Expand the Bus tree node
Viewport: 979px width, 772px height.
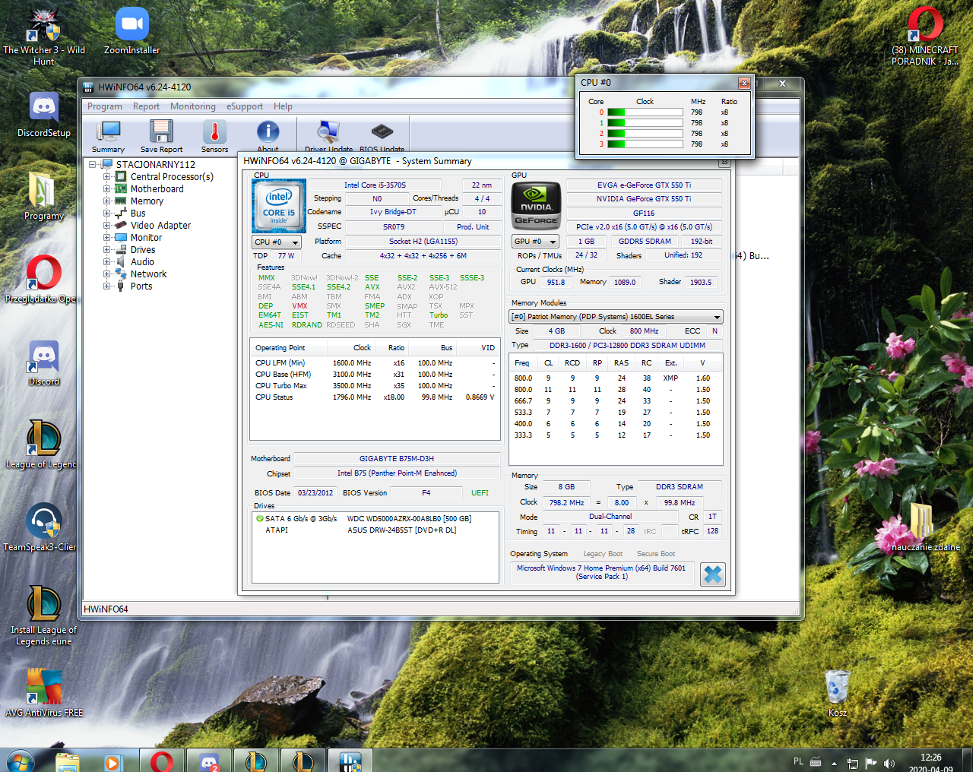(x=107, y=213)
